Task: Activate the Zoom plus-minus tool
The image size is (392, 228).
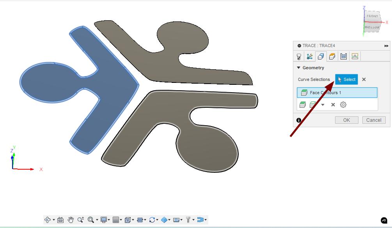Action: [x=80, y=220]
